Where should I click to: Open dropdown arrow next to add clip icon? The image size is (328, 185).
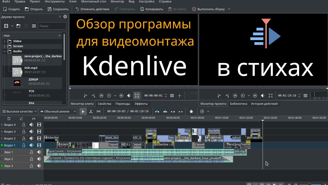pyautogui.click(x=12, y=26)
